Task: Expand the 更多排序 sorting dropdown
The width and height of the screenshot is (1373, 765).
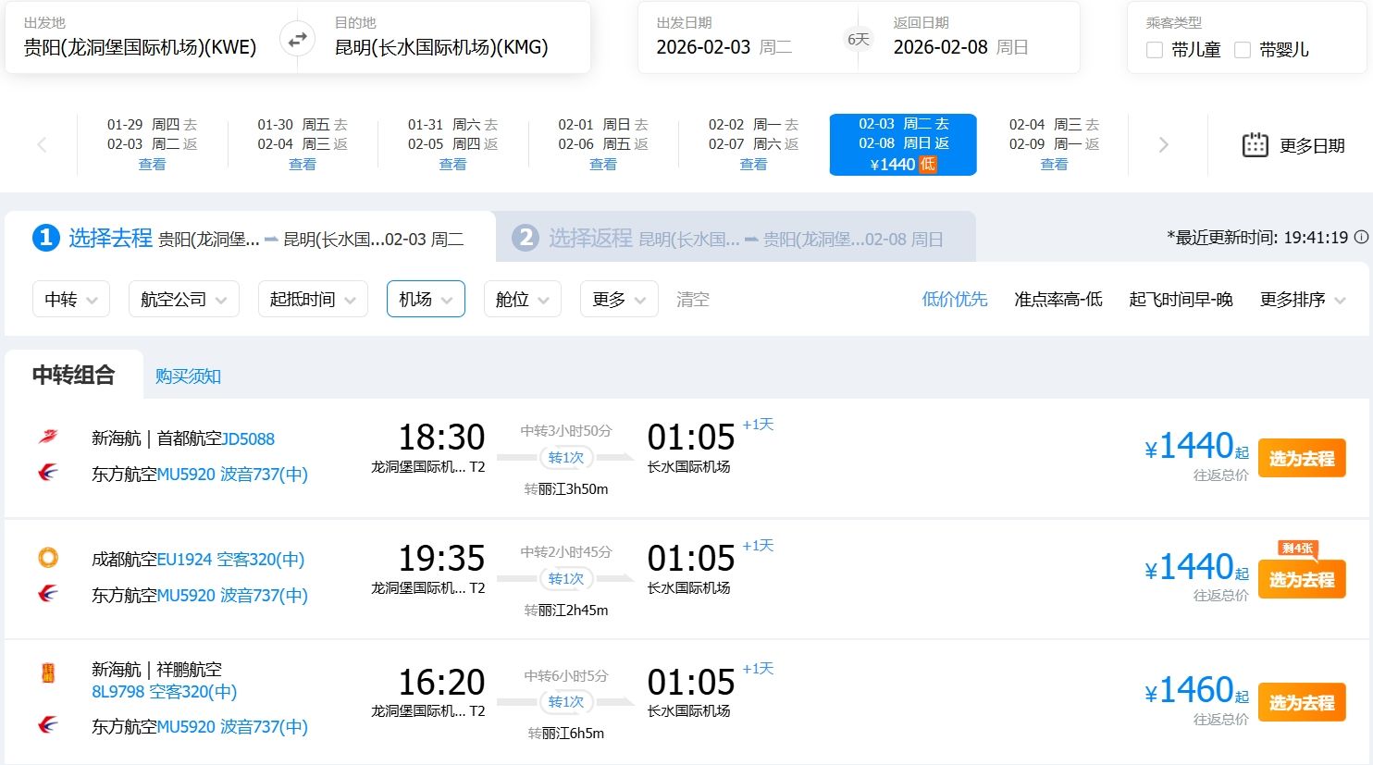Action: click(1302, 300)
